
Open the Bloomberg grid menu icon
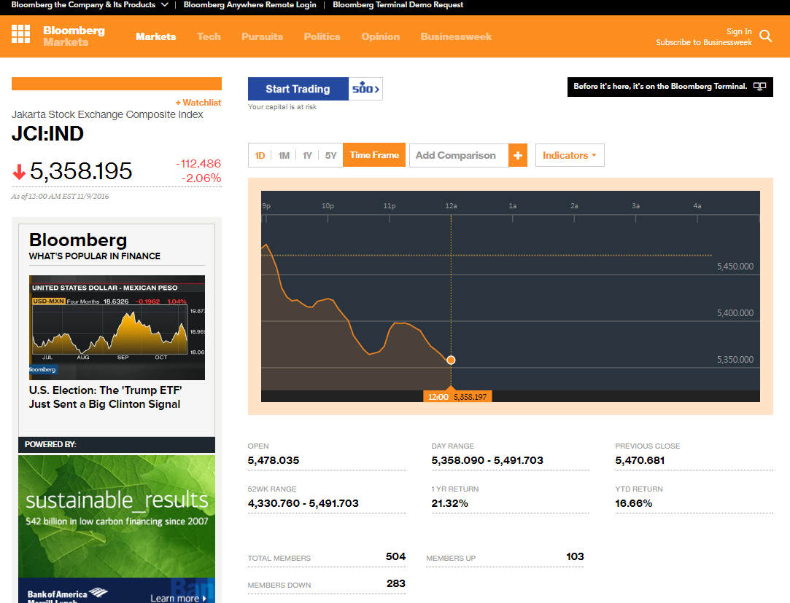coord(20,33)
